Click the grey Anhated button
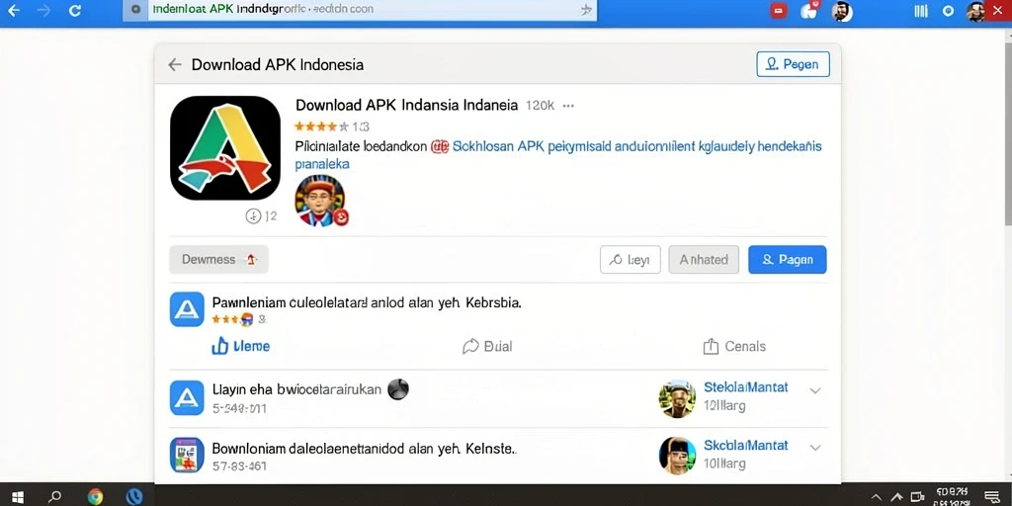 coord(704,260)
